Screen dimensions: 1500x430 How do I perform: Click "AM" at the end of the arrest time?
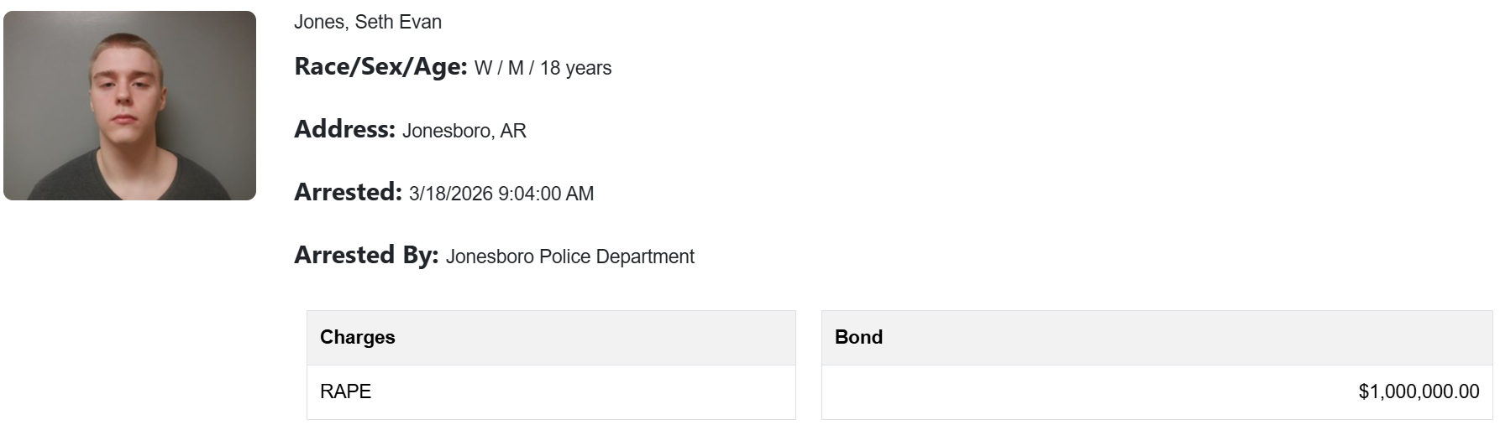click(x=580, y=194)
